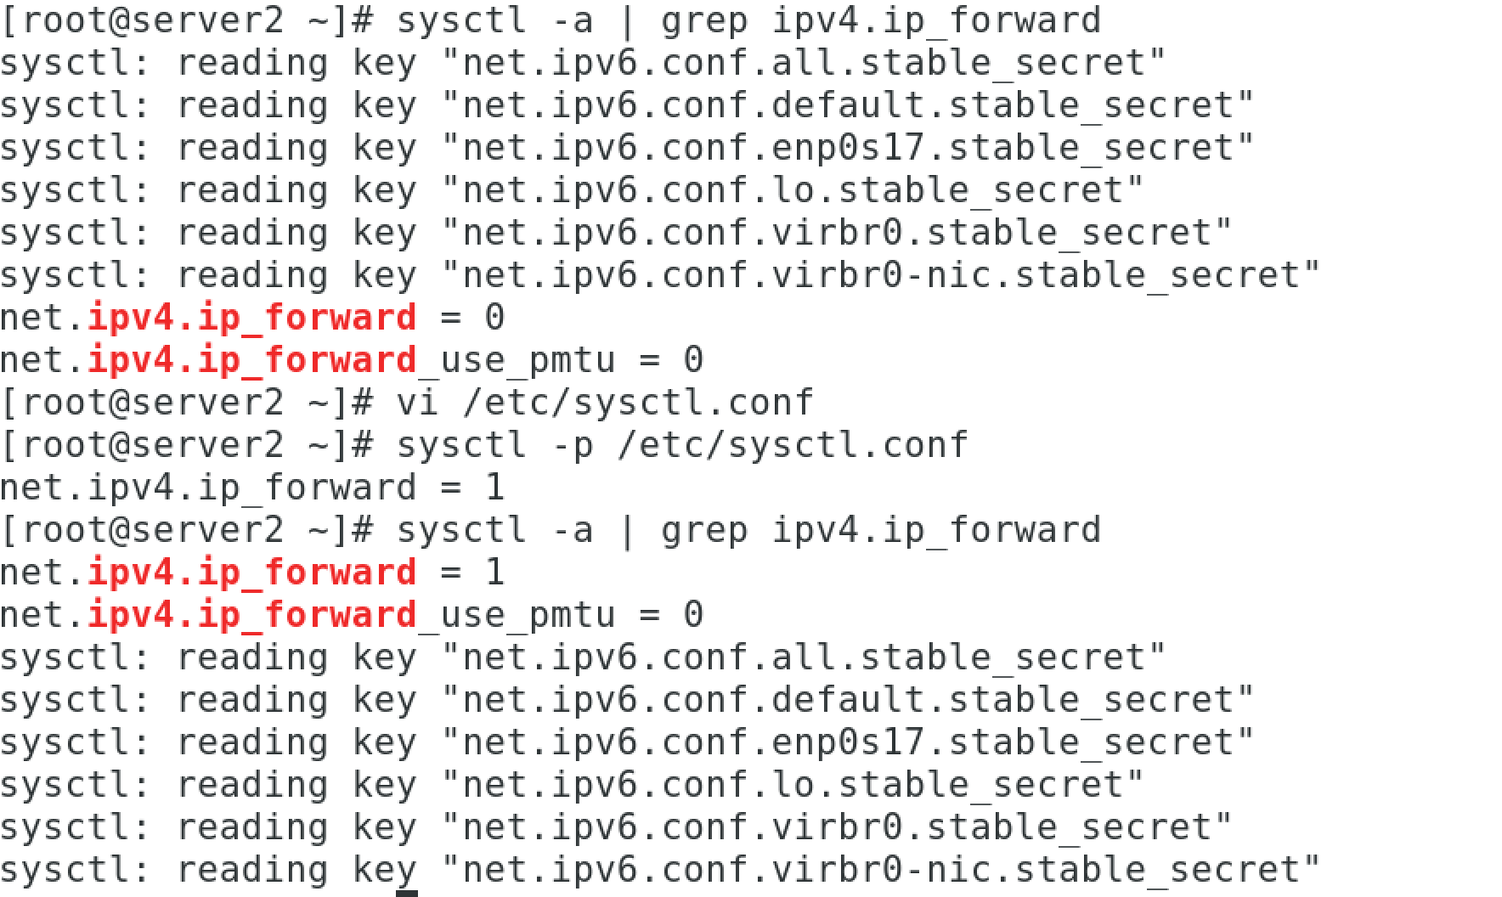Click the terminal cursor block on the last line

(x=407, y=892)
